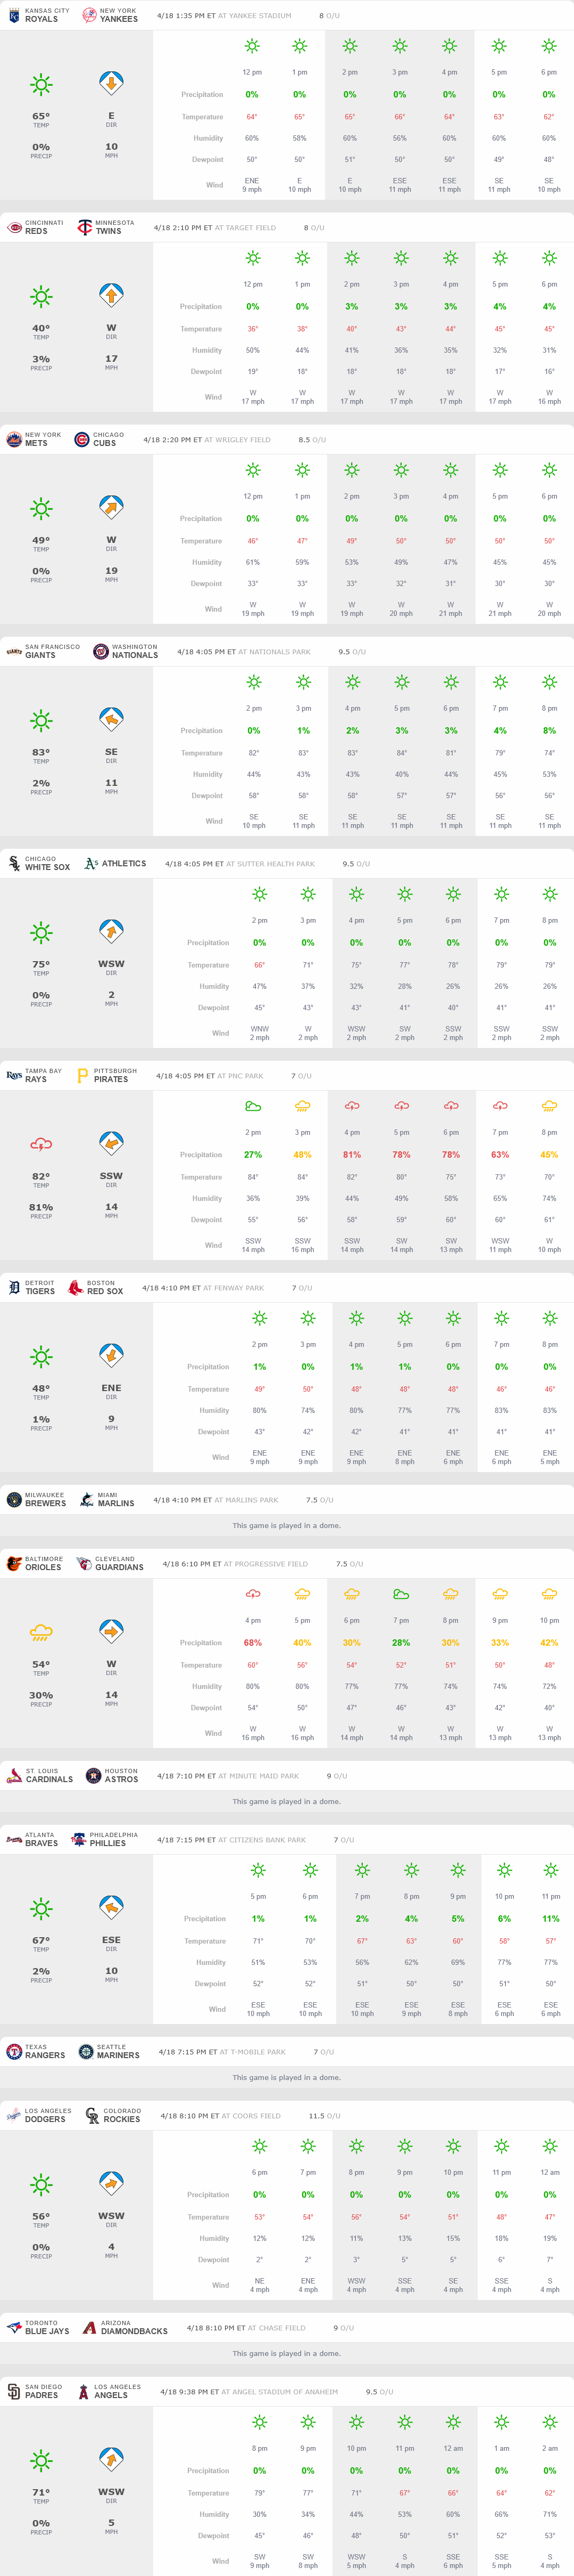Click the New York Yankees logo
This screenshot has width=574, height=2576.
(x=88, y=16)
